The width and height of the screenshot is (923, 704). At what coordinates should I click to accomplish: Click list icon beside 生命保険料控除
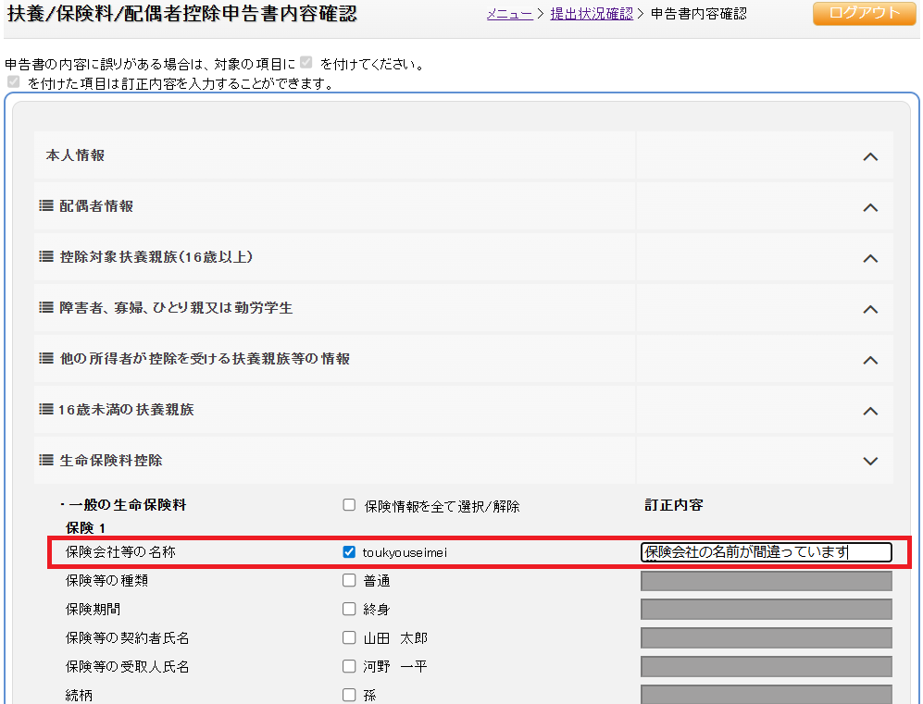click(46, 461)
